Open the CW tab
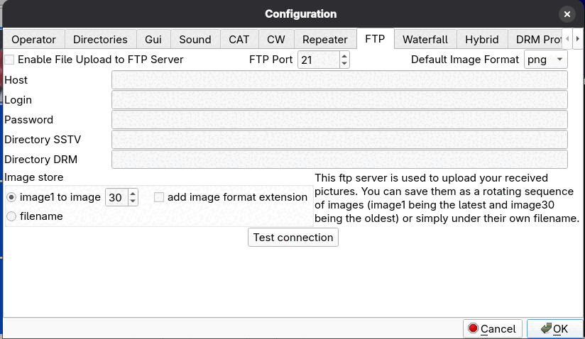 (276, 39)
